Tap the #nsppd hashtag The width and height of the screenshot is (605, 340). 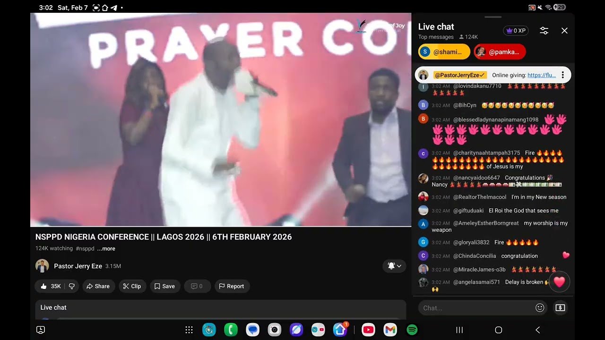pos(85,248)
